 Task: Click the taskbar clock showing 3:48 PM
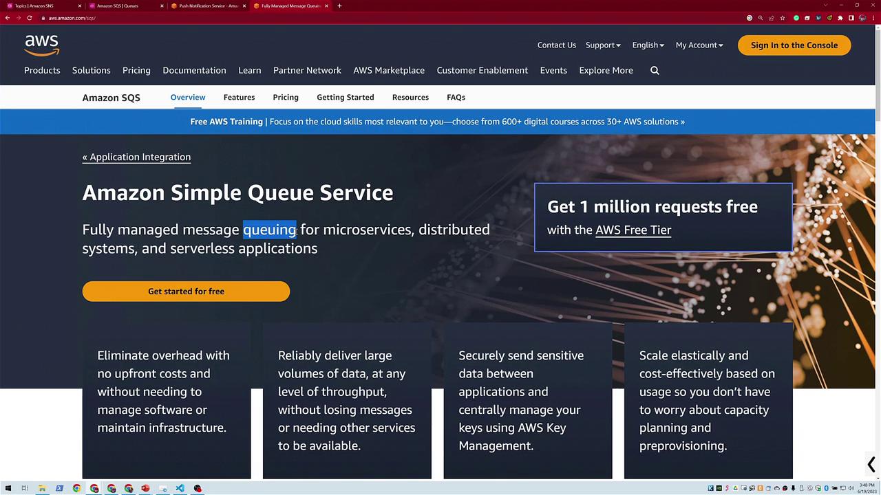point(866,488)
